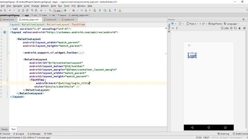Click the Preview warnings indicator icon
Image resolution: width=248 pixels, height=139 pixels.
click(245, 28)
